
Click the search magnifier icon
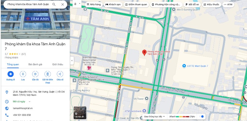[x=54, y=4]
